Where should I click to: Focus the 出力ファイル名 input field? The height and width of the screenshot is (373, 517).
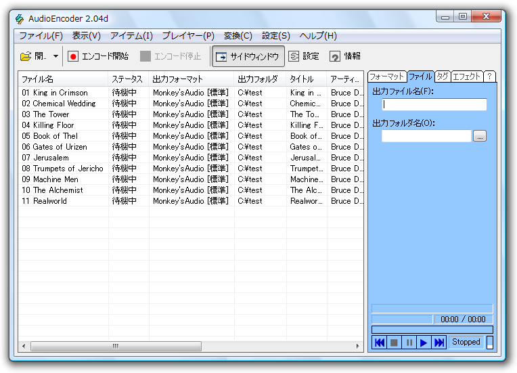434,104
